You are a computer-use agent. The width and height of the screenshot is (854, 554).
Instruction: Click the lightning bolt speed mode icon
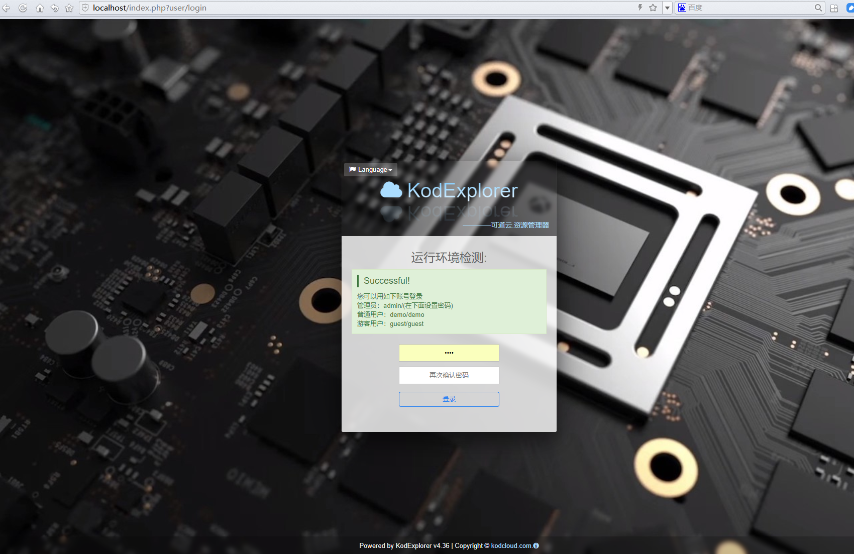tap(640, 8)
